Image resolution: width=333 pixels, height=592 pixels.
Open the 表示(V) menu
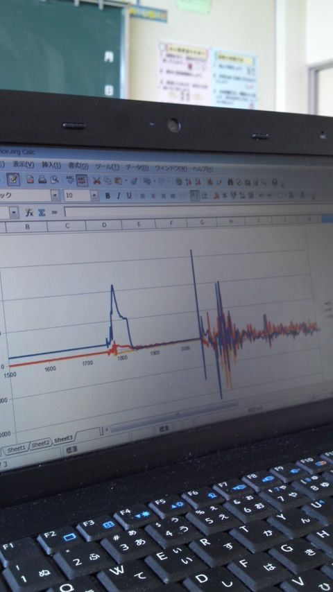pyautogui.click(x=24, y=164)
